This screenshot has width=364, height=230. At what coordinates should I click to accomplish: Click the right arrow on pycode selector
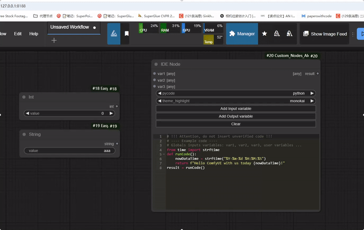point(312,93)
